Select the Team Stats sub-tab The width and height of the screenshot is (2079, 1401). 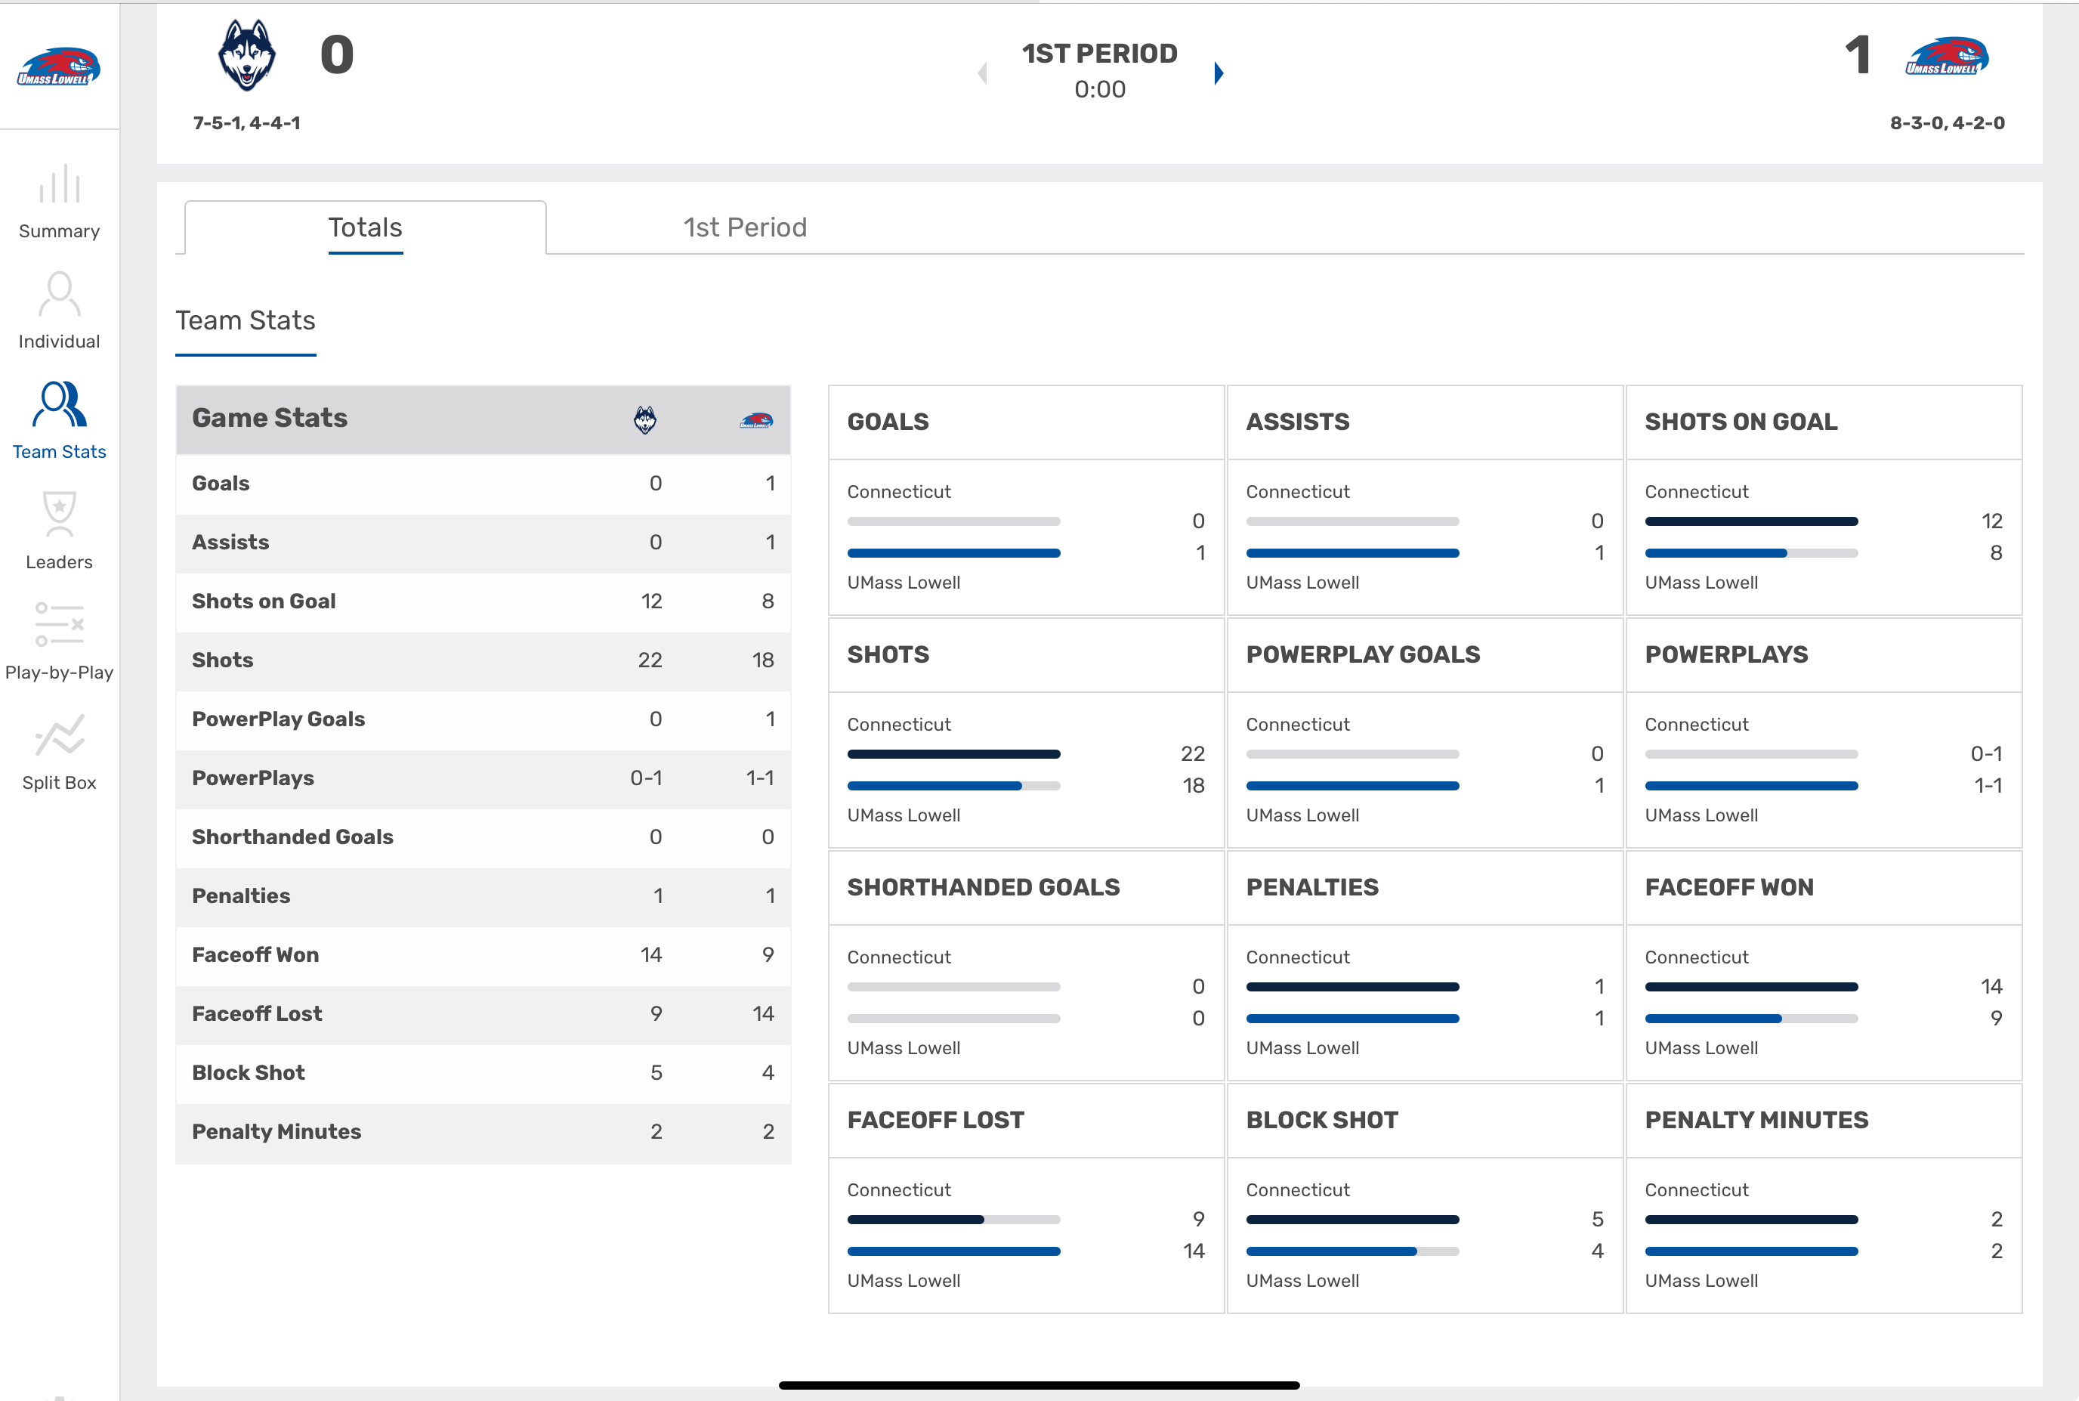(246, 320)
